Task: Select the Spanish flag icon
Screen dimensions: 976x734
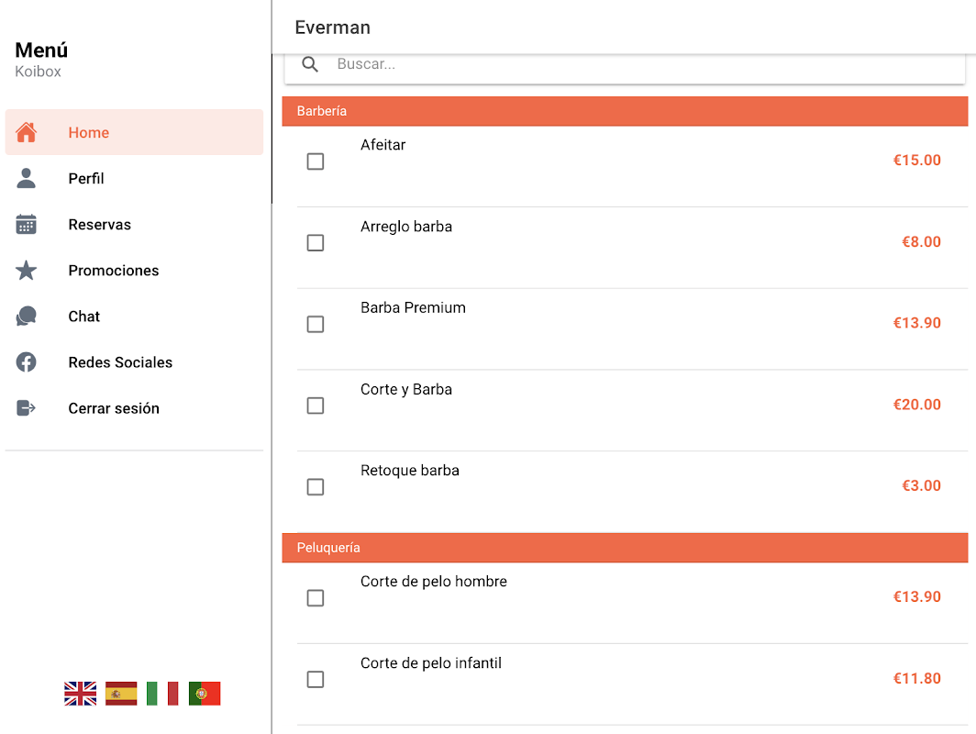Action: (x=121, y=694)
